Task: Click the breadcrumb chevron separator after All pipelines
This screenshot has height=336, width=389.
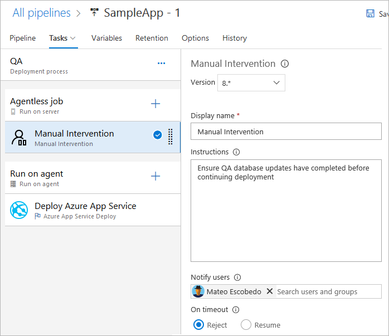Action: point(79,13)
